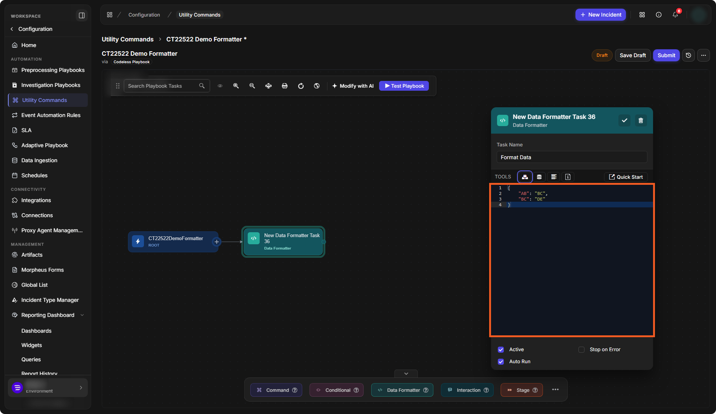This screenshot has width=716, height=414.
Task: Click the info circle icon in header
Action: coord(659,15)
